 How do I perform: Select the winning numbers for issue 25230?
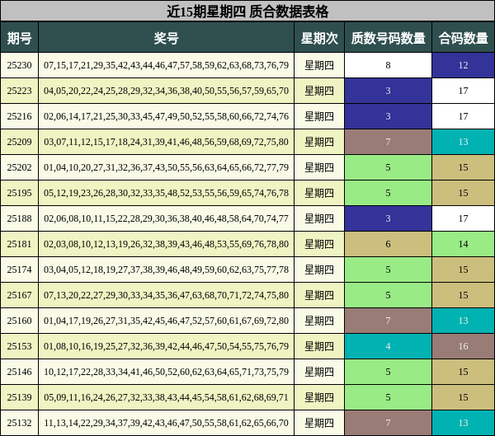(166, 65)
